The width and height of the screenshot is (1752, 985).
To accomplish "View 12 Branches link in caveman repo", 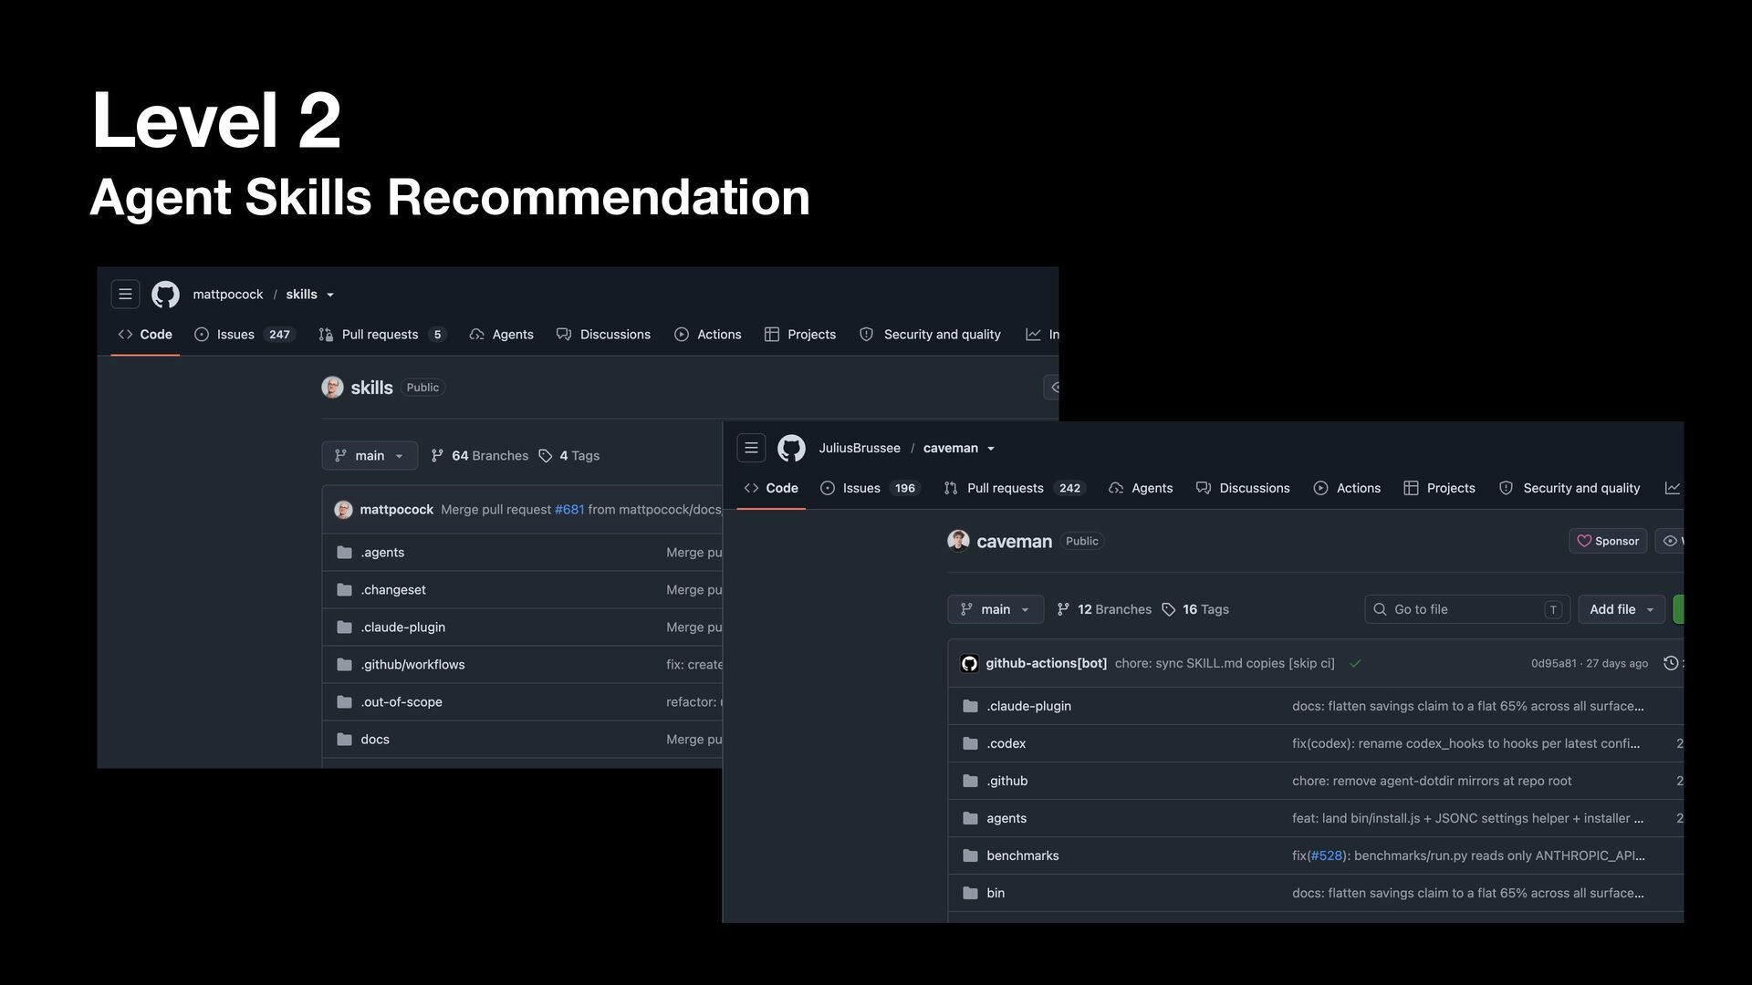I will pyautogui.click(x=1104, y=609).
